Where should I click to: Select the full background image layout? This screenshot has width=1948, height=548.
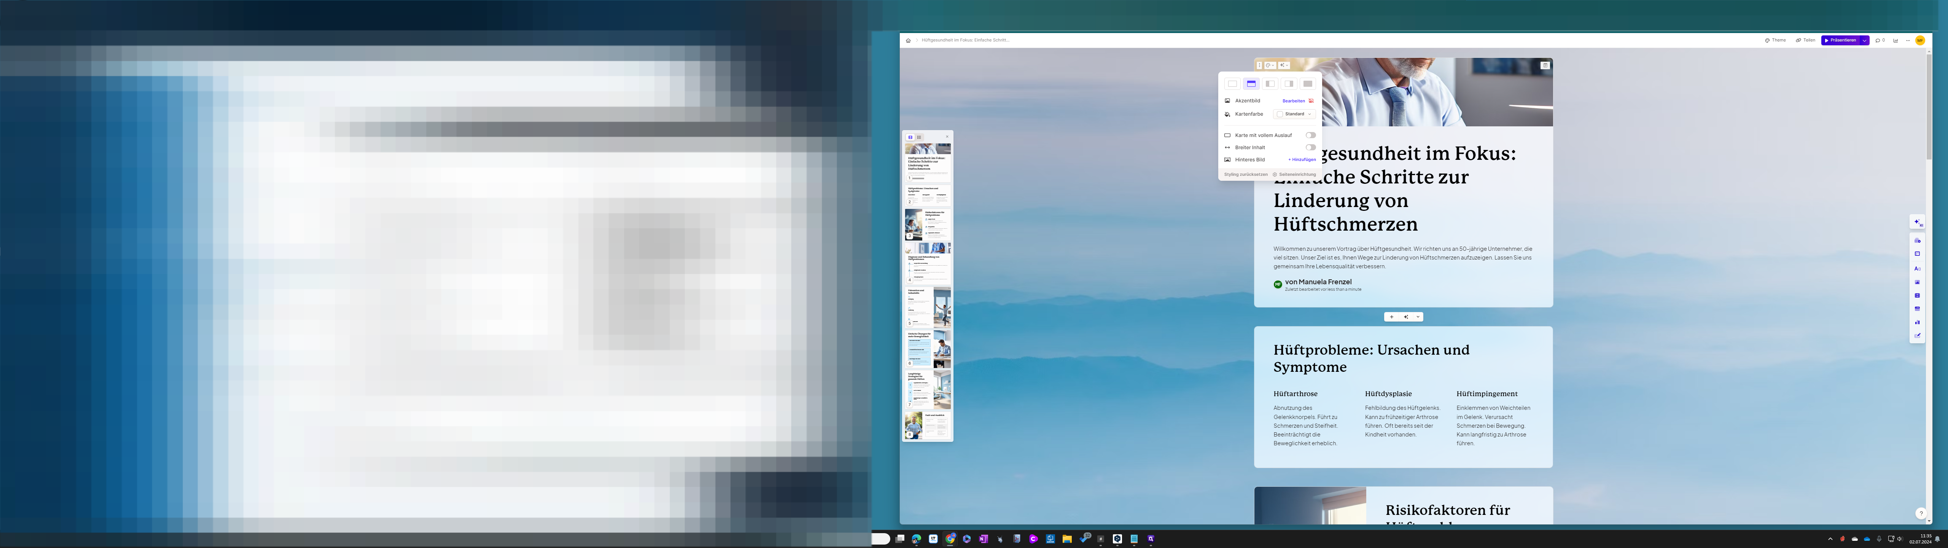pyautogui.click(x=1308, y=84)
